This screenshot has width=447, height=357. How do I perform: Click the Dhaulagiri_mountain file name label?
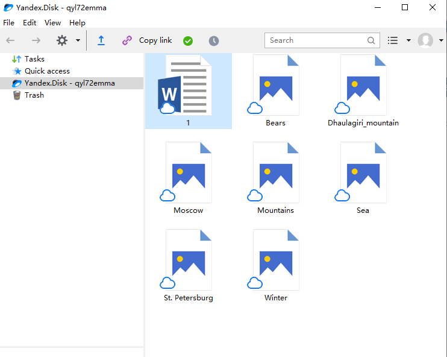pyautogui.click(x=363, y=123)
